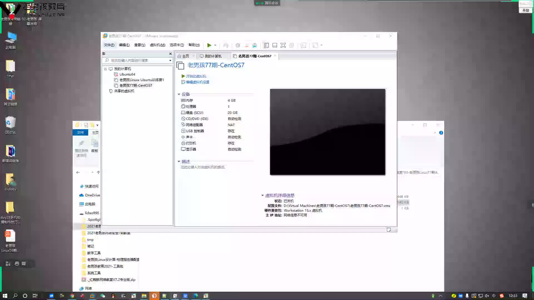Viewport: 534px width, 300px height.
Task: Click the VM screen preview thumbnail
Action: click(328, 132)
